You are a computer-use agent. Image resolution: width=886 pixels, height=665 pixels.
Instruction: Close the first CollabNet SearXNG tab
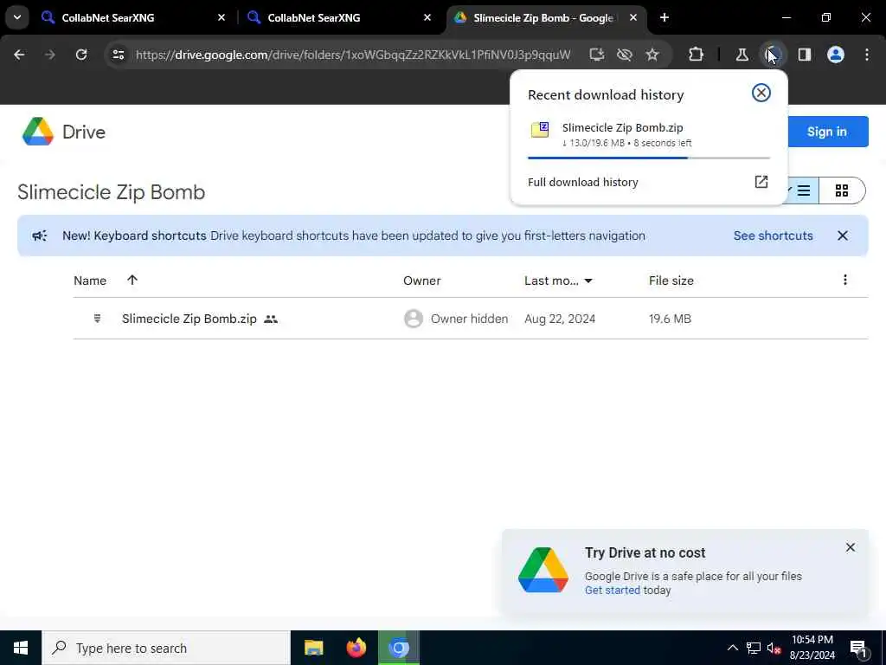point(221,17)
